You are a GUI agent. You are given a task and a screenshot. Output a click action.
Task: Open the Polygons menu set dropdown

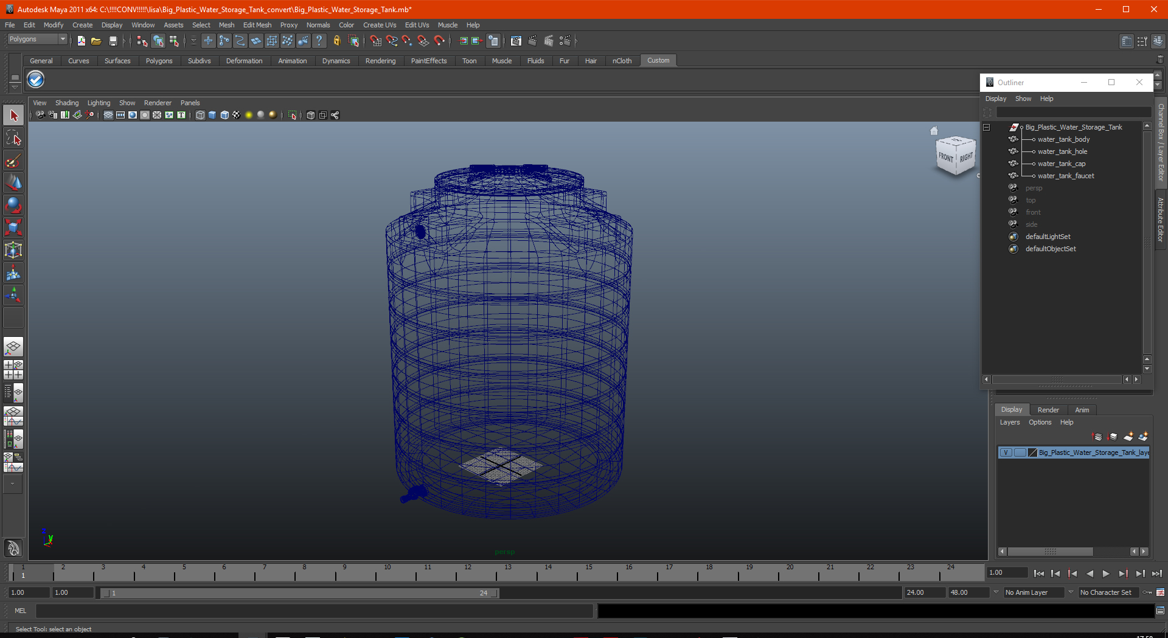pyautogui.click(x=37, y=39)
